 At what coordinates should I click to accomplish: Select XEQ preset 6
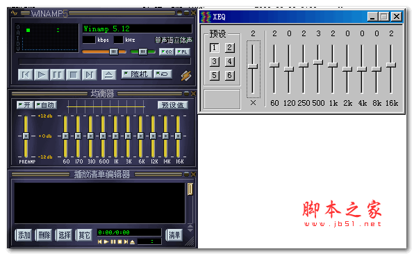[229, 76]
